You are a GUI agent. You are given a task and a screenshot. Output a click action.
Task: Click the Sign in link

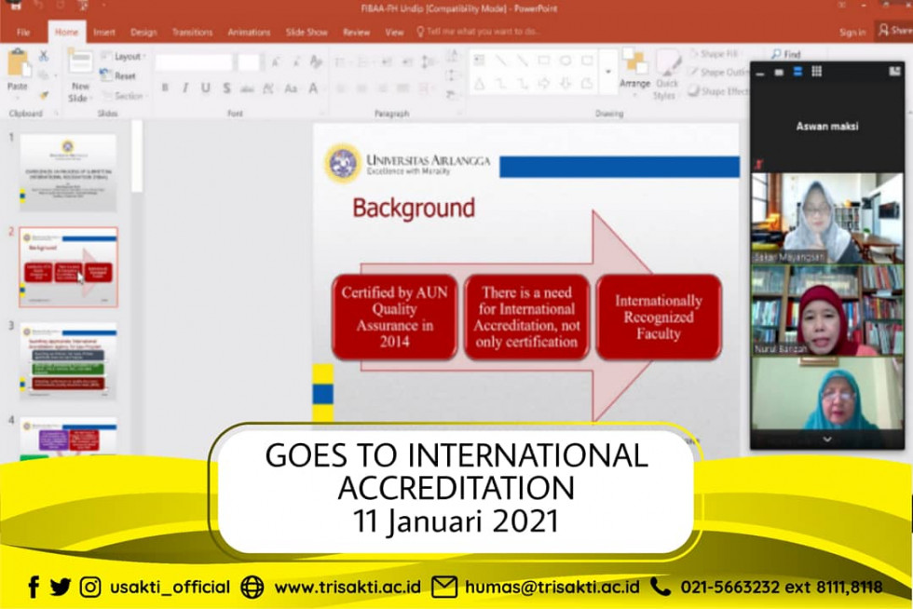point(852,33)
